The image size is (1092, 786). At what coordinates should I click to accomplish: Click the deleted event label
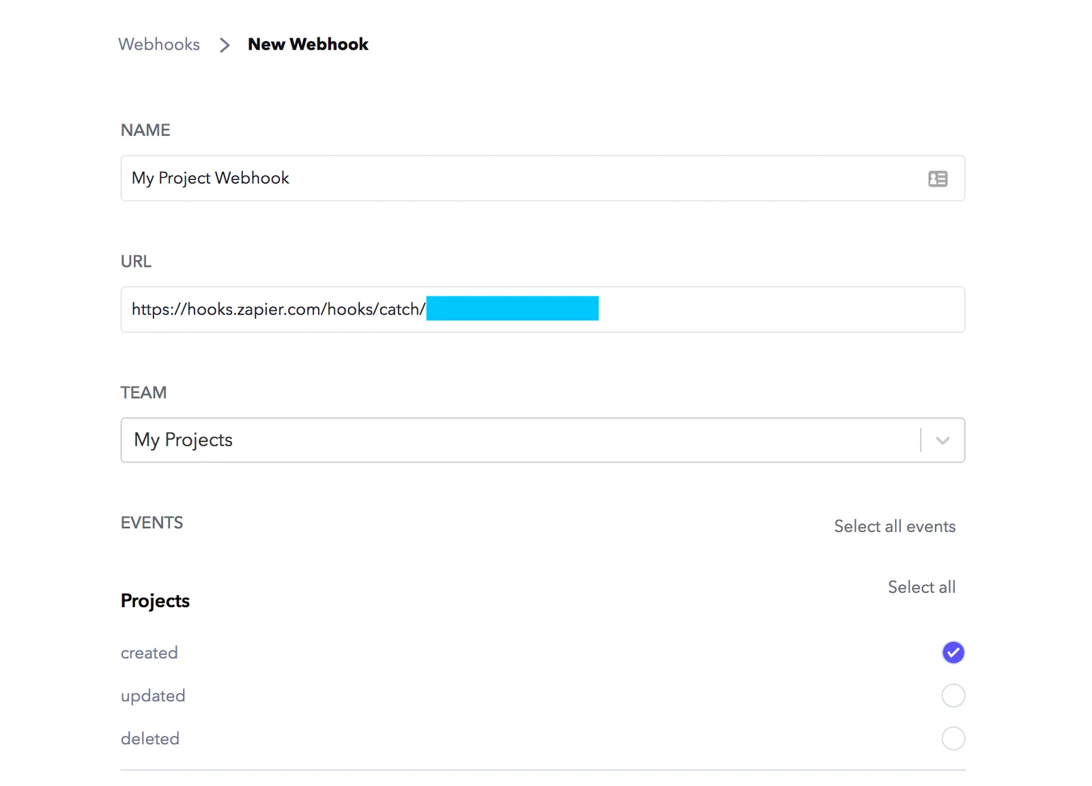[150, 738]
